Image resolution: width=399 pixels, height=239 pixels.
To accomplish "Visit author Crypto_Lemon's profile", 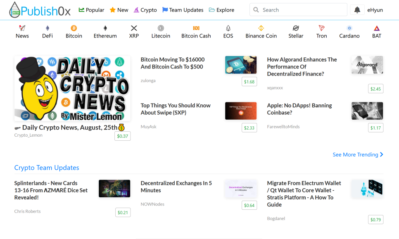I will (x=28, y=135).
